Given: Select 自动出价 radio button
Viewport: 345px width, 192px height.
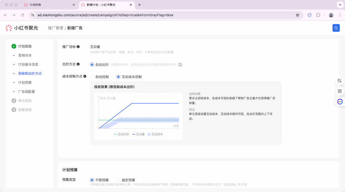Looking at the screenshot, I should 92,65.
